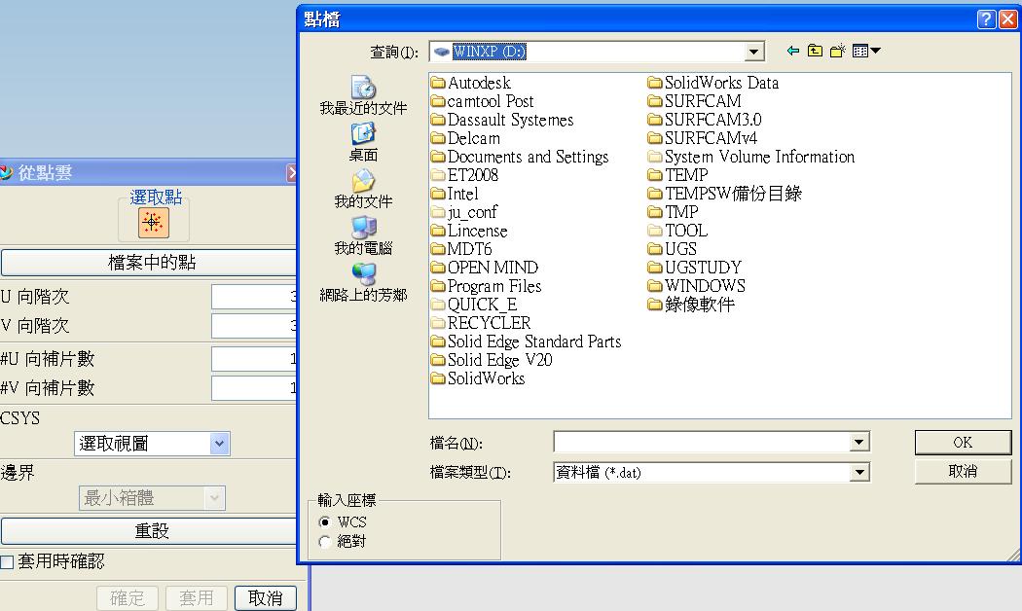The width and height of the screenshot is (1022, 611).
Task: Close the 從點雲 panel
Action: coord(291,172)
